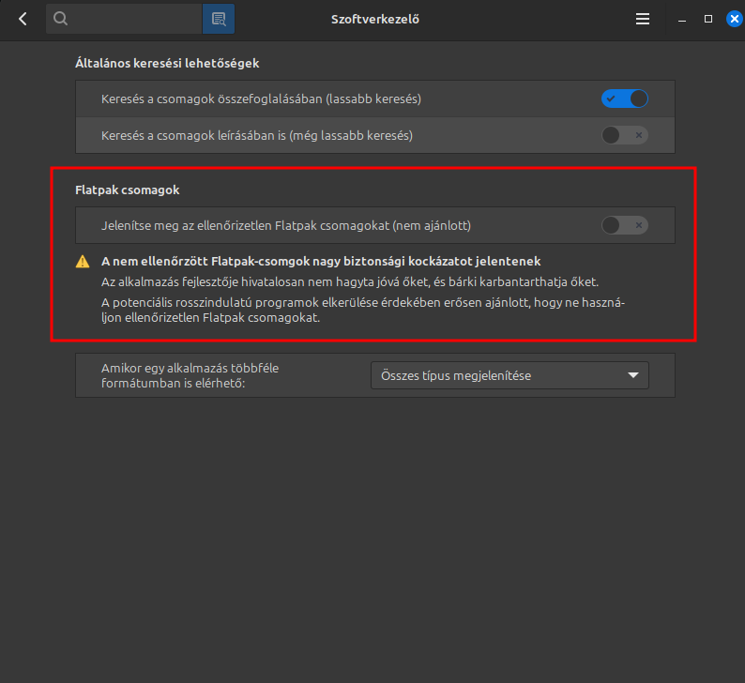The height and width of the screenshot is (683, 745).
Task: Click 'A potenciális rosszindulatú programok' paragraph
Action: point(363,310)
